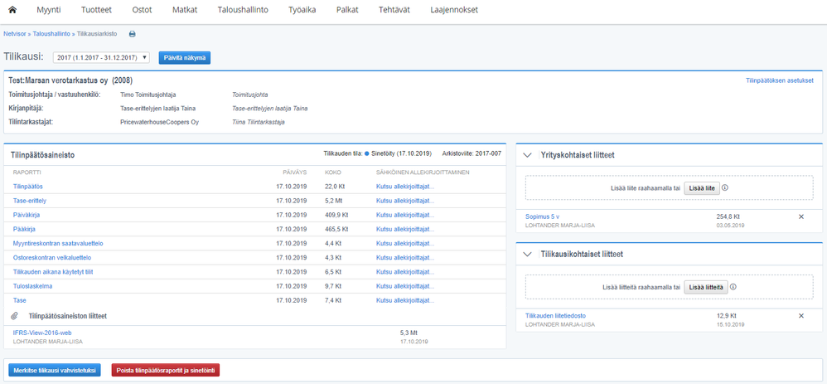Click info icon next to Lisää liite
This screenshot has height=384, width=827.
pos(725,187)
